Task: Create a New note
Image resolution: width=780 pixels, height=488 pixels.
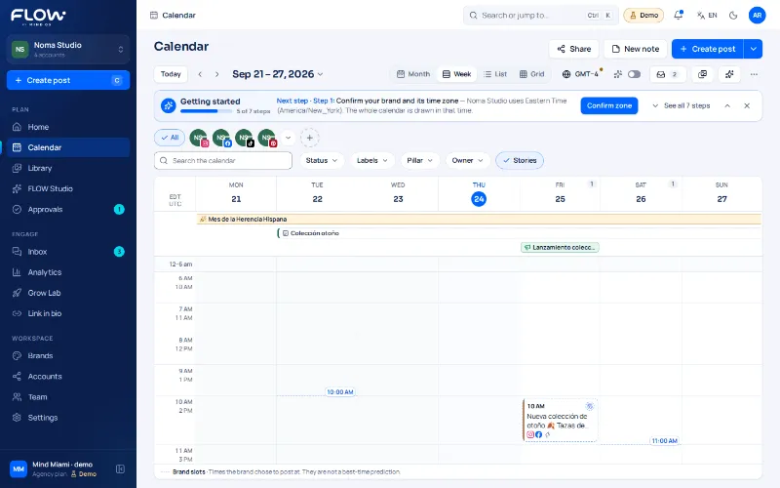Action: [x=636, y=49]
